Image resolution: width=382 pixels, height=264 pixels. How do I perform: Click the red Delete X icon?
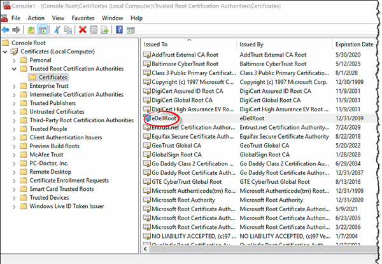pos(83,30)
